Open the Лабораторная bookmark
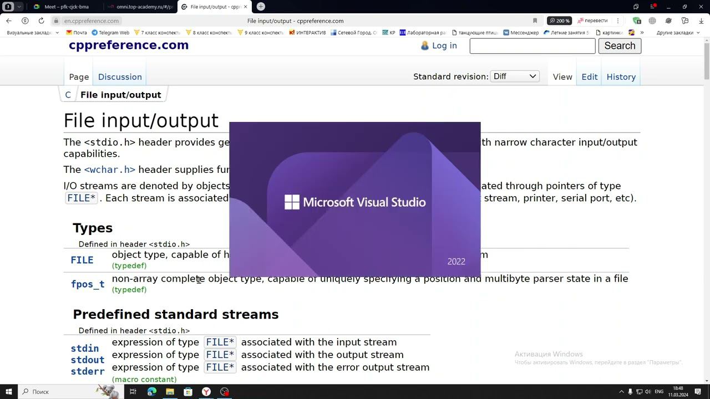Image resolution: width=710 pixels, height=399 pixels. (x=423, y=33)
